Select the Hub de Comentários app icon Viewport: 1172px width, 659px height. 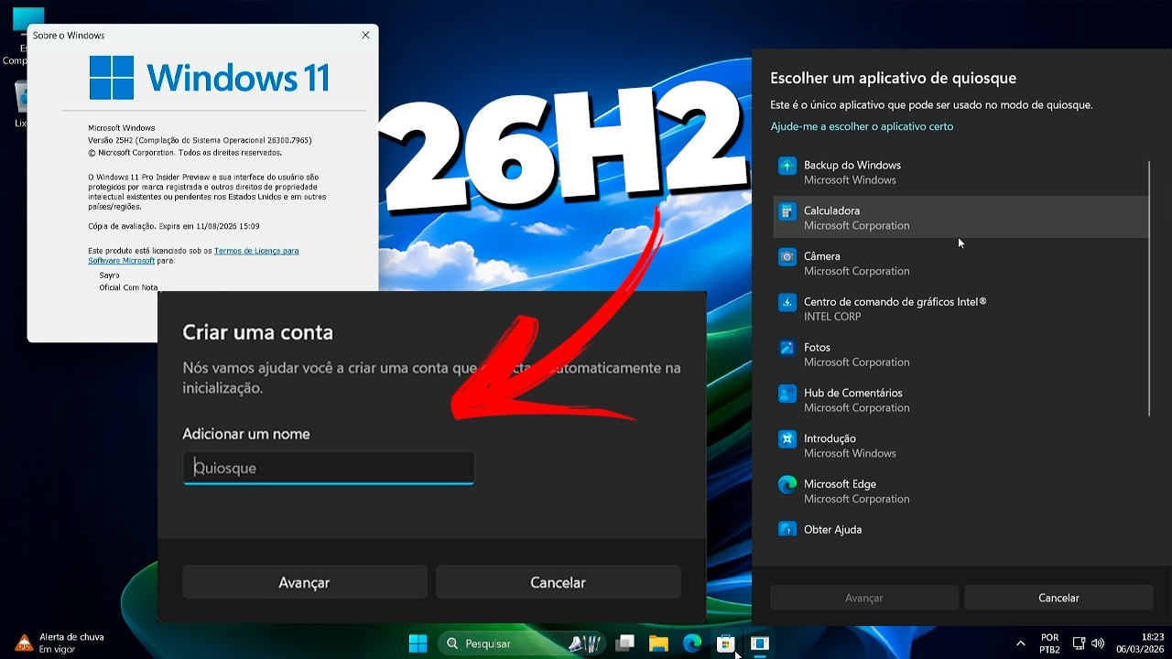787,394
